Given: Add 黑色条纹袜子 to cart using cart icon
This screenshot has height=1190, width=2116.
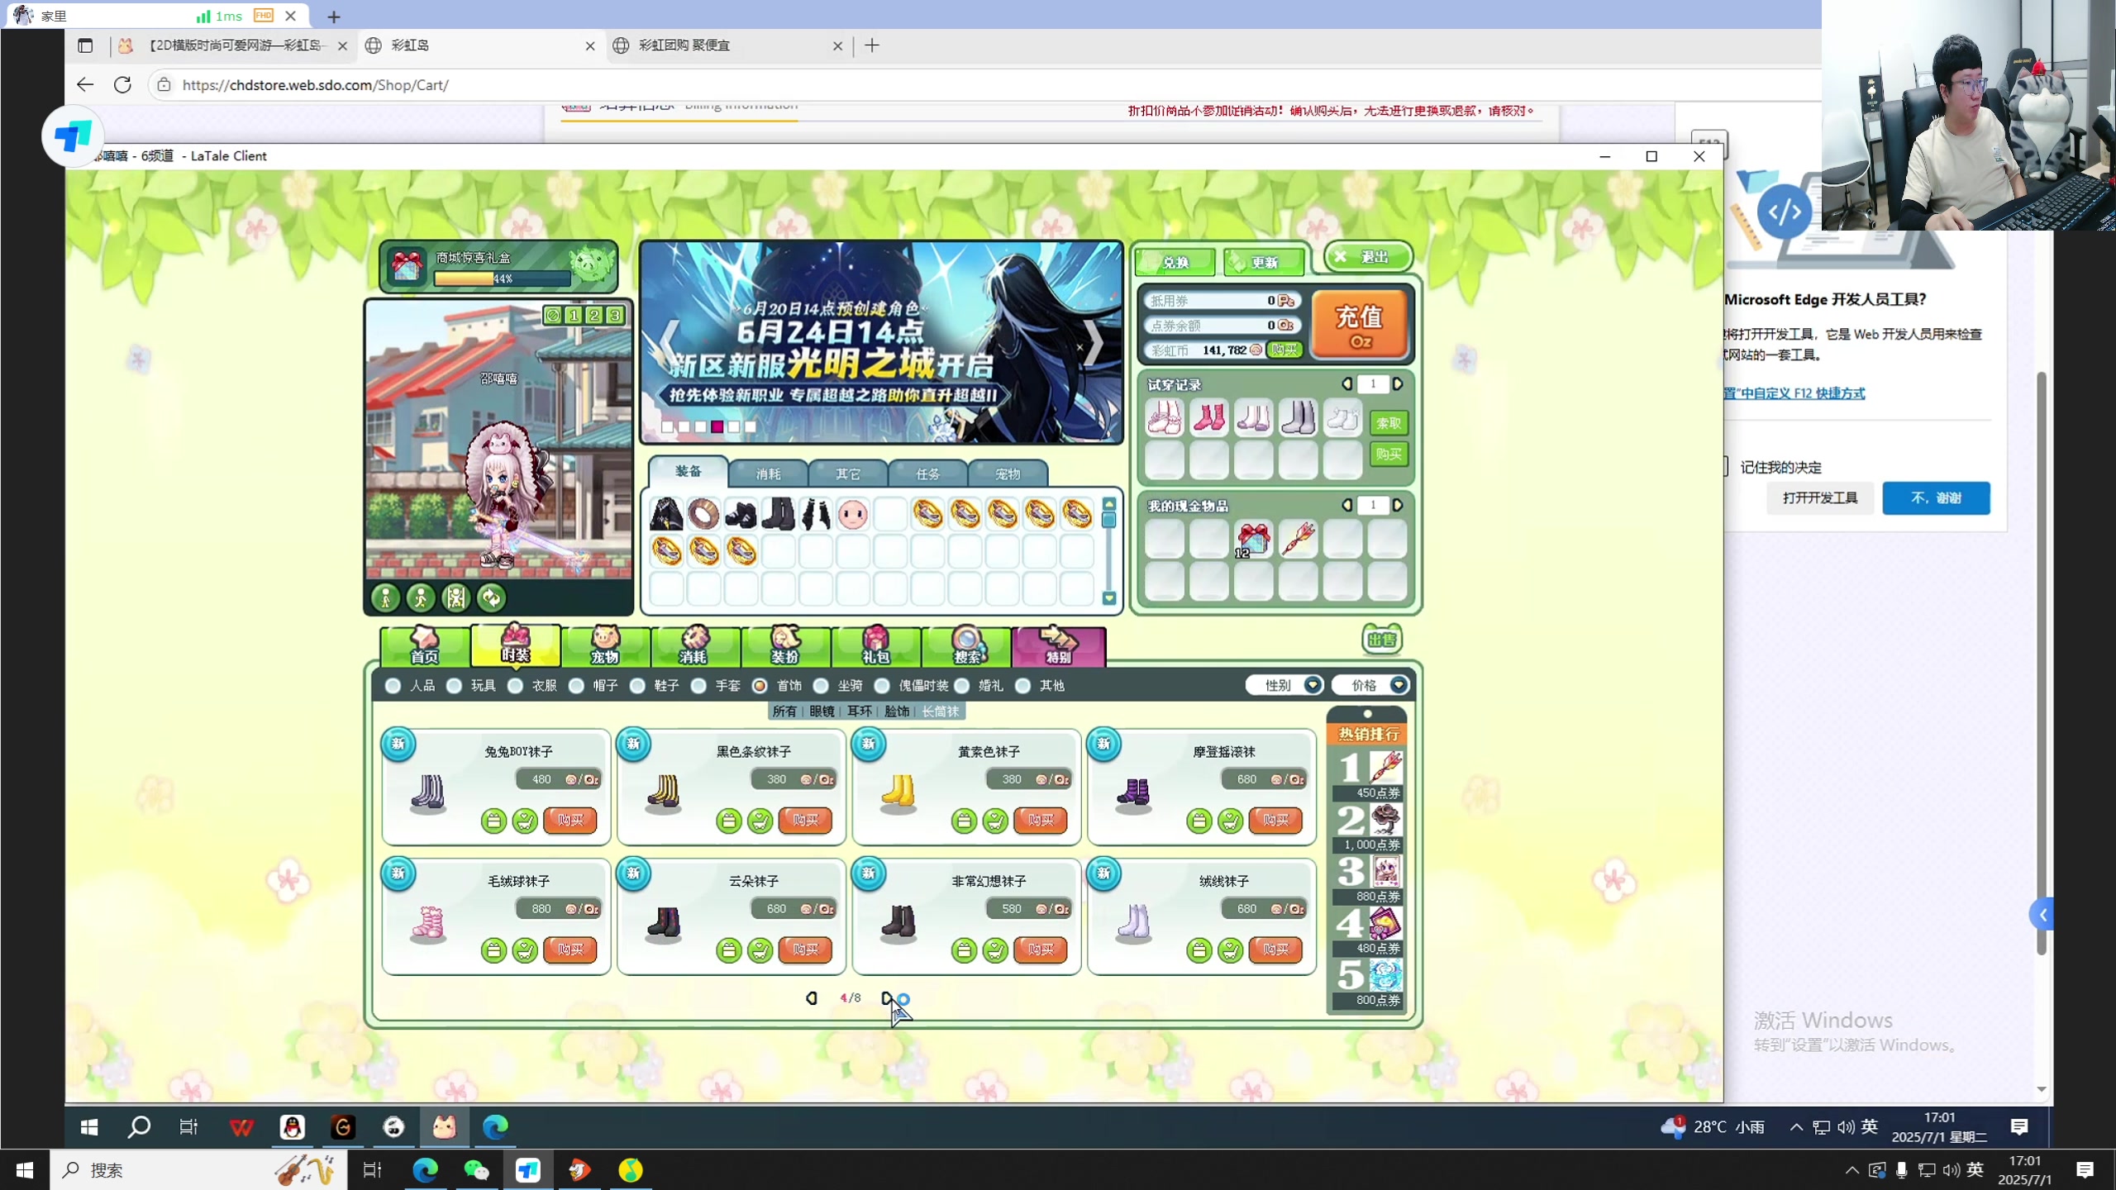Looking at the screenshot, I should pyautogui.click(x=760, y=821).
